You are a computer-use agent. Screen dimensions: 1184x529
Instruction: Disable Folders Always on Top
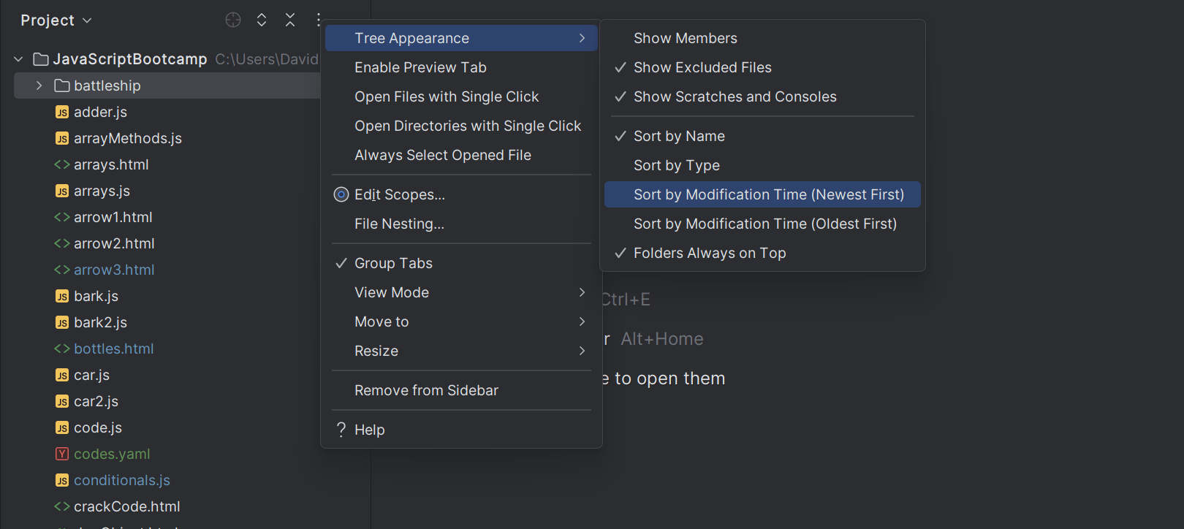[709, 253]
